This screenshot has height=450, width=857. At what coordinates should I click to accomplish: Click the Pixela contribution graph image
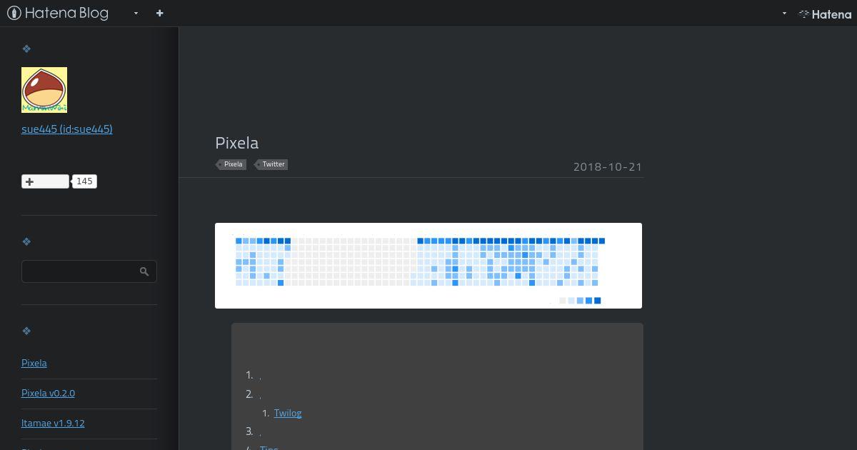428,265
